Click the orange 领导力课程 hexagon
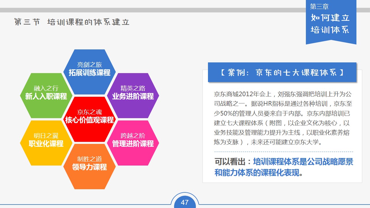This screenshot has width=370, height=208. (x=90, y=167)
